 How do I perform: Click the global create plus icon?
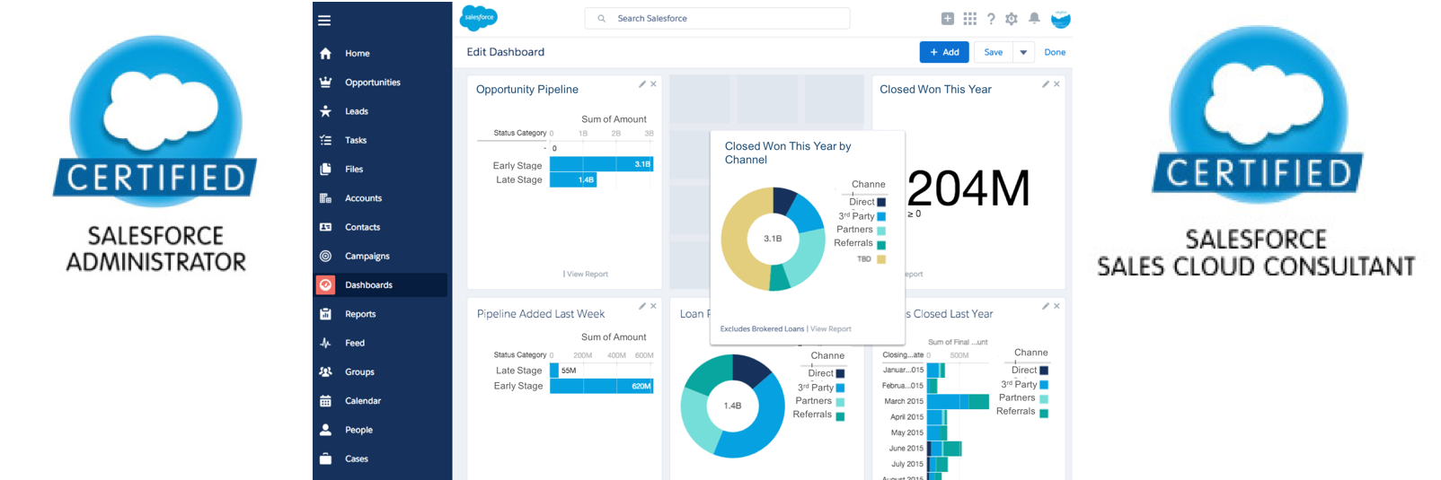pyautogui.click(x=947, y=19)
